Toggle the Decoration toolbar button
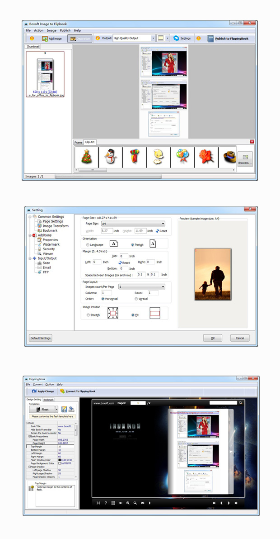This screenshot has height=539, width=280. (x=80, y=38)
